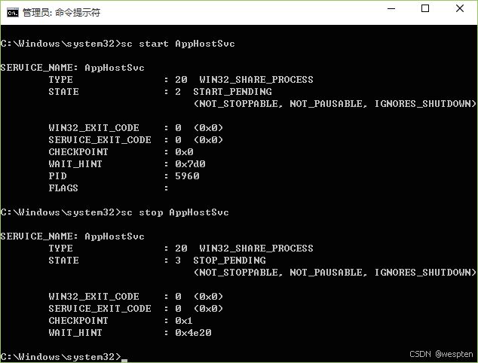
Task: Close the Command Prompt window
Action: (460, 9)
